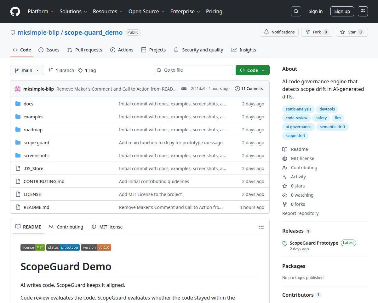Open the main branch selector dropdown
The height and width of the screenshot is (303, 378).
(x=27, y=70)
